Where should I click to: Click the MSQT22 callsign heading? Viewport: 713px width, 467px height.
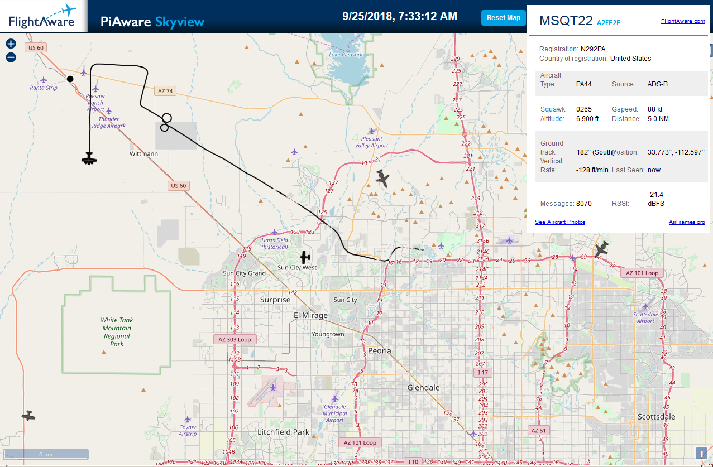566,21
